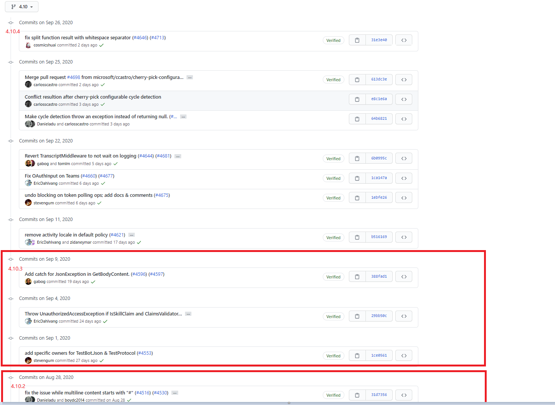Browse files at commit 31d7356
This screenshot has width=555, height=405.
point(404,394)
